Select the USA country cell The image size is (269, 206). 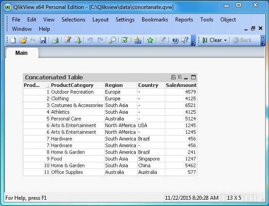coord(151,125)
